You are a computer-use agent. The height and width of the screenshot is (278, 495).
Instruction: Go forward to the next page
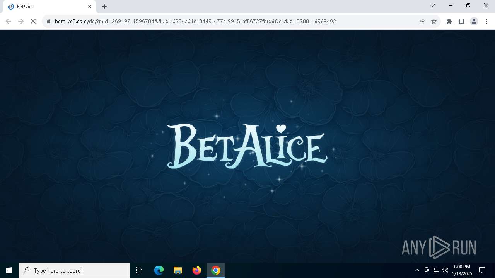[x=21, y=21]
